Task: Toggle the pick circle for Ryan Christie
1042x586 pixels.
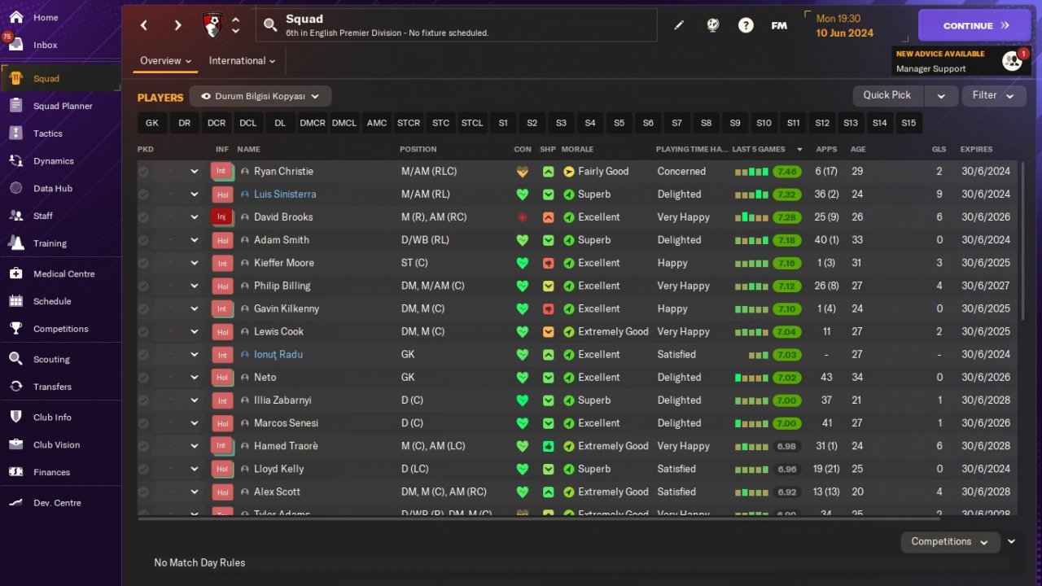Action: pos(143,172)
